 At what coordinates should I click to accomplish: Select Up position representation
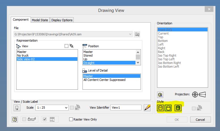(109, 59)
